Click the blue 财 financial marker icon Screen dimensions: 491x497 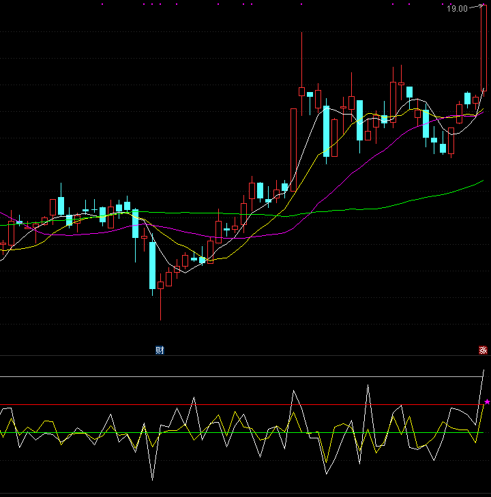click(160, 350)
